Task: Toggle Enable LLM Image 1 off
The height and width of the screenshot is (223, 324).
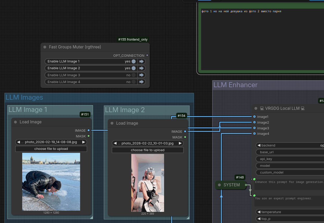Action: coord(134,61)
